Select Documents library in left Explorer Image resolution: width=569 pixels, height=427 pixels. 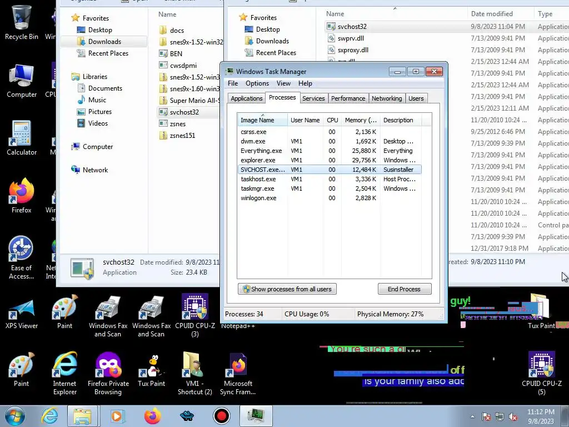click(105, 88)
